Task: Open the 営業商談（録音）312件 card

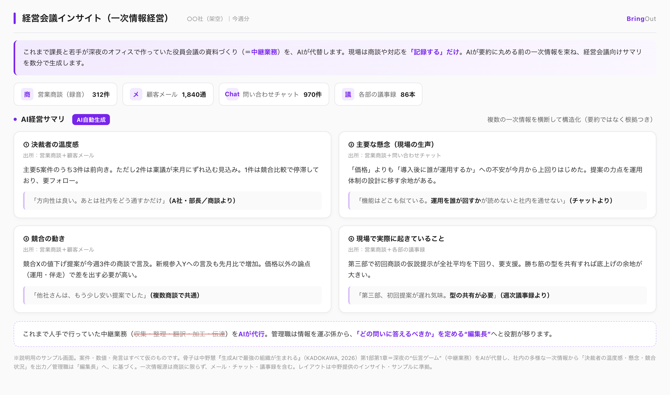Action: pyautogui.click(x=65, y=94)
